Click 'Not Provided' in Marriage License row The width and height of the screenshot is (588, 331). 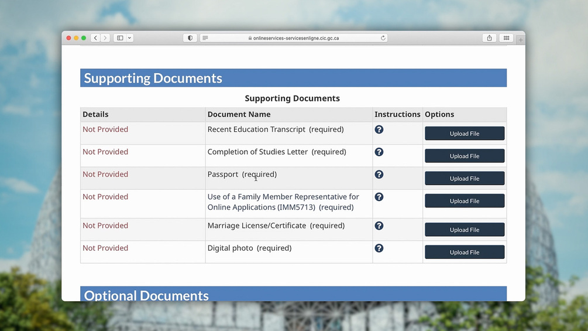[105, 226]
